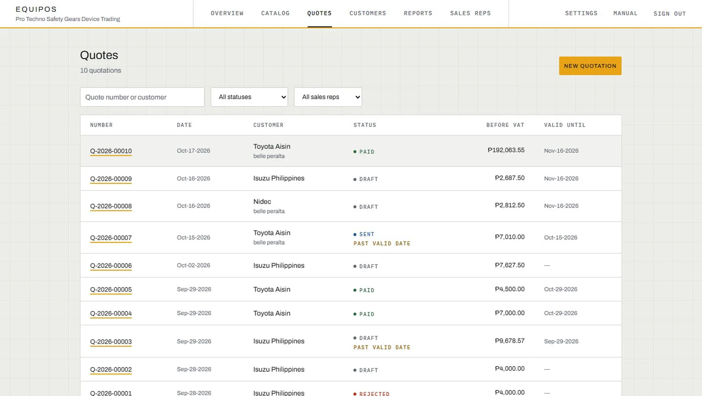Click Past Valid Date label on Q-2026-00003
Viewport: 702px width, 396px height.
[382, 347]
